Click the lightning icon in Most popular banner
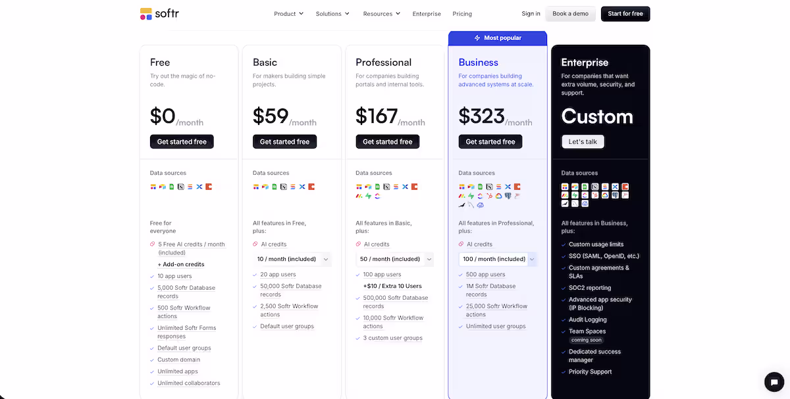790x399 pixels. [x=477, y=38]
